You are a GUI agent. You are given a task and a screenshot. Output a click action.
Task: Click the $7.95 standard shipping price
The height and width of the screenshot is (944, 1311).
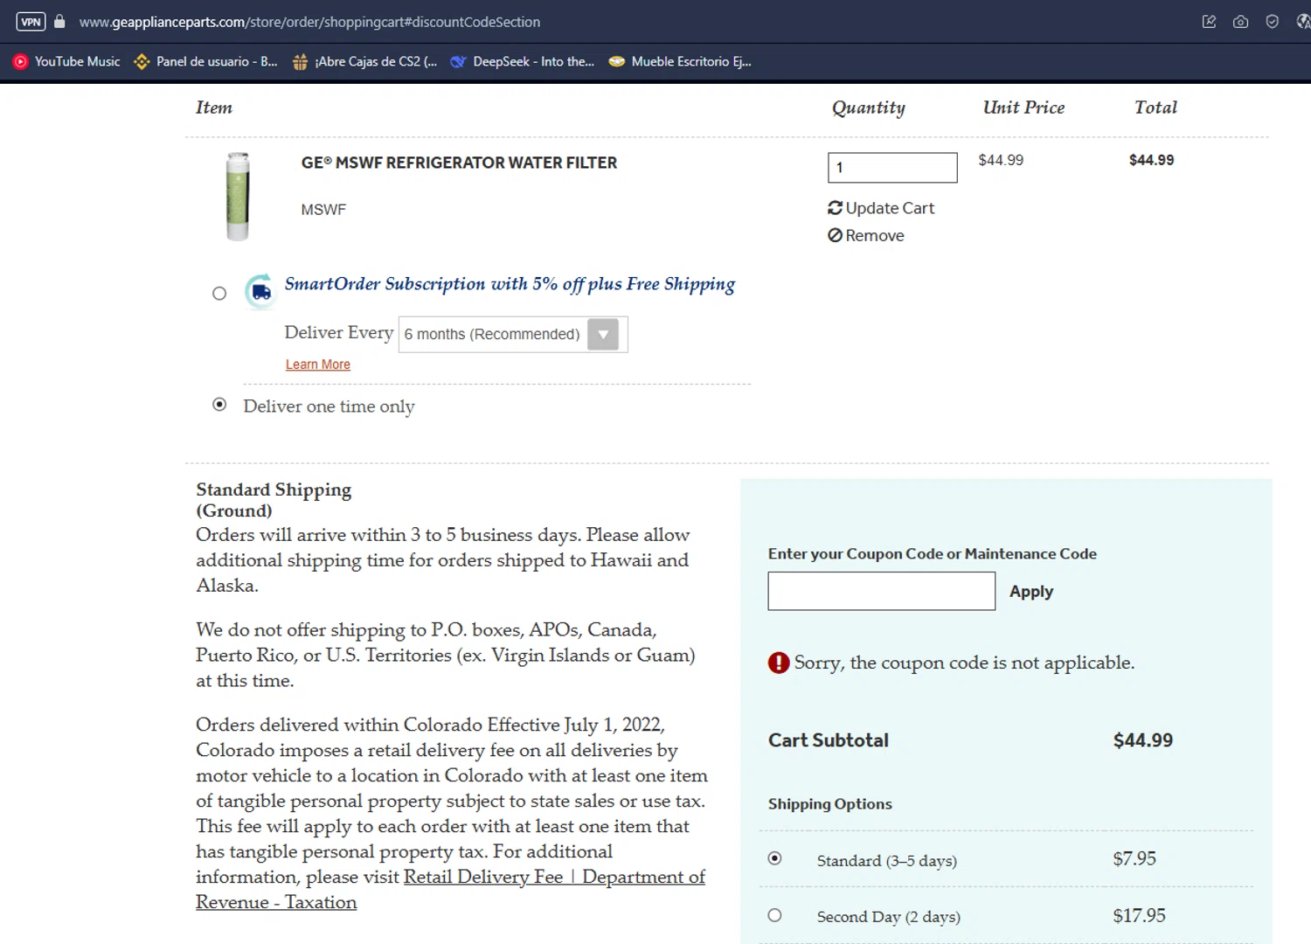[1134, 858]
